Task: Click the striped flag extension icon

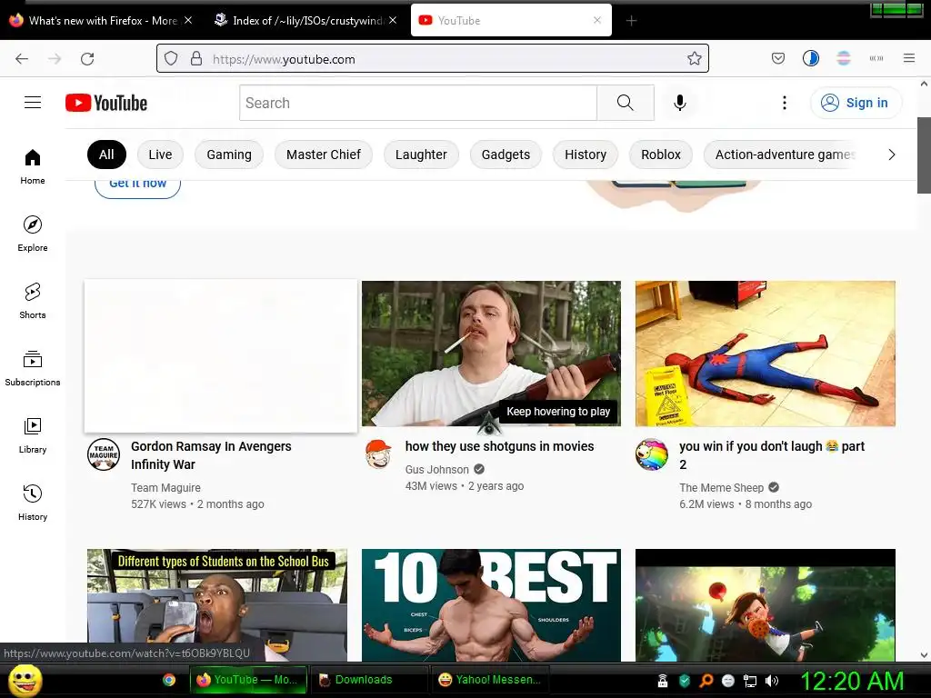Action: coord(843,58)
